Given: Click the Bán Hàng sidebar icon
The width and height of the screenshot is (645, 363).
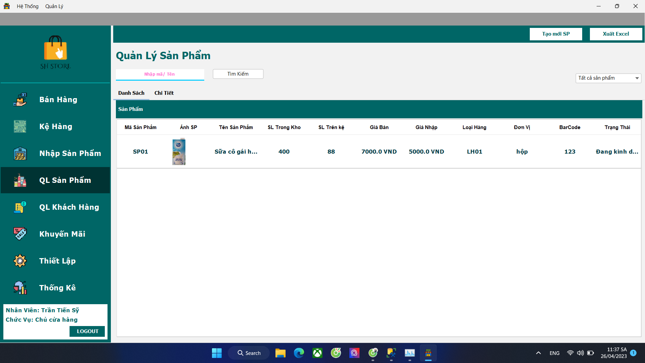Looking at the screenshot, I should coord(20,99).
